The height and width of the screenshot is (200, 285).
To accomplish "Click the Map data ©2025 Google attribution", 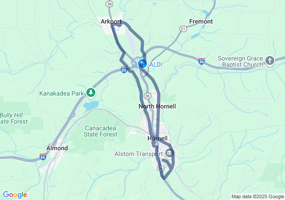I will (257, 197).
